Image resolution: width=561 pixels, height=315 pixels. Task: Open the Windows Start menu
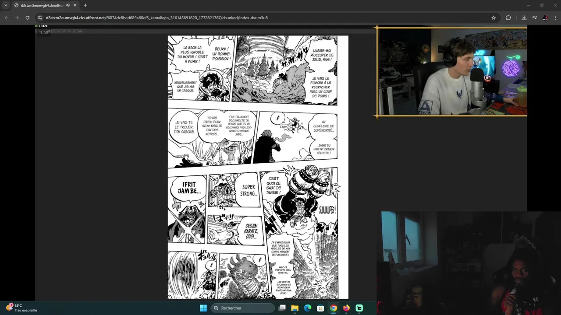pos(203,308)
